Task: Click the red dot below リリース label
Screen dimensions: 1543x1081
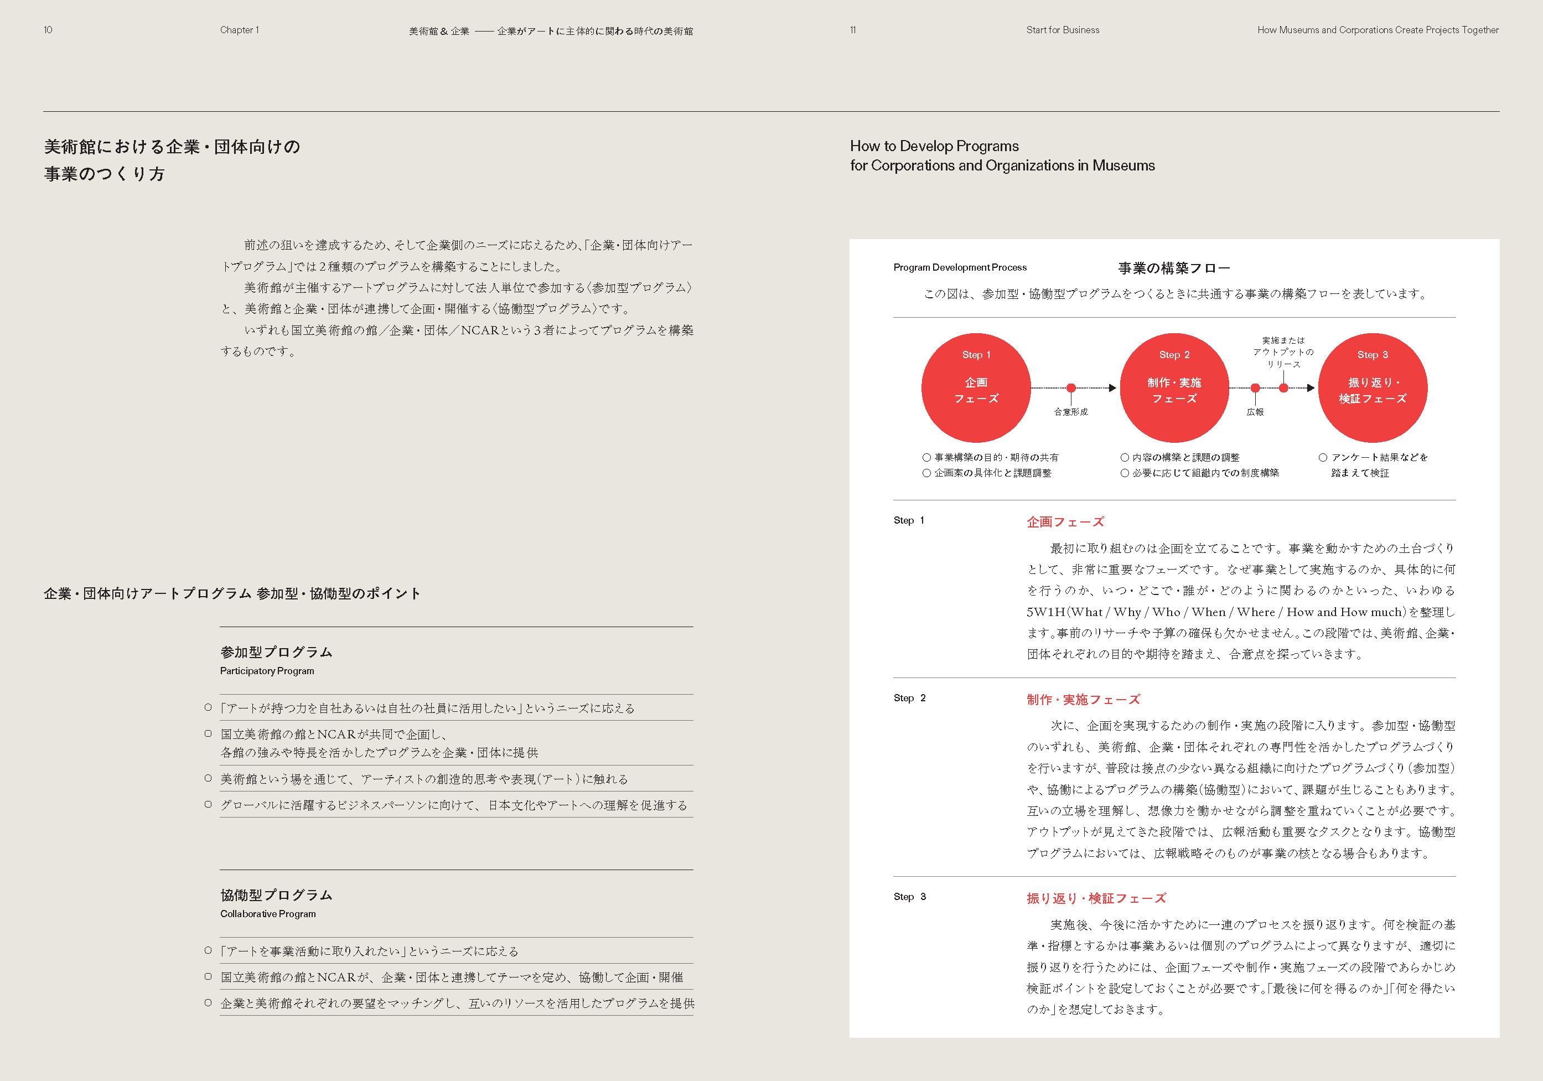Action: (1283, 388)
